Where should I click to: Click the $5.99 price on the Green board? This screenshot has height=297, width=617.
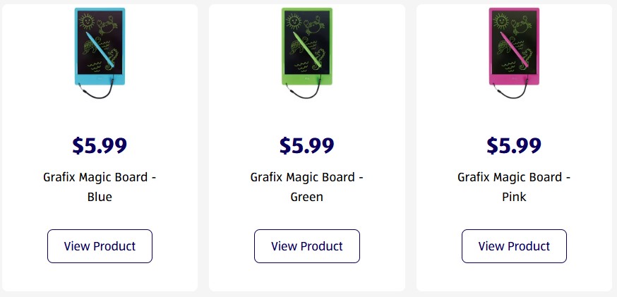[x=307, y=145]
